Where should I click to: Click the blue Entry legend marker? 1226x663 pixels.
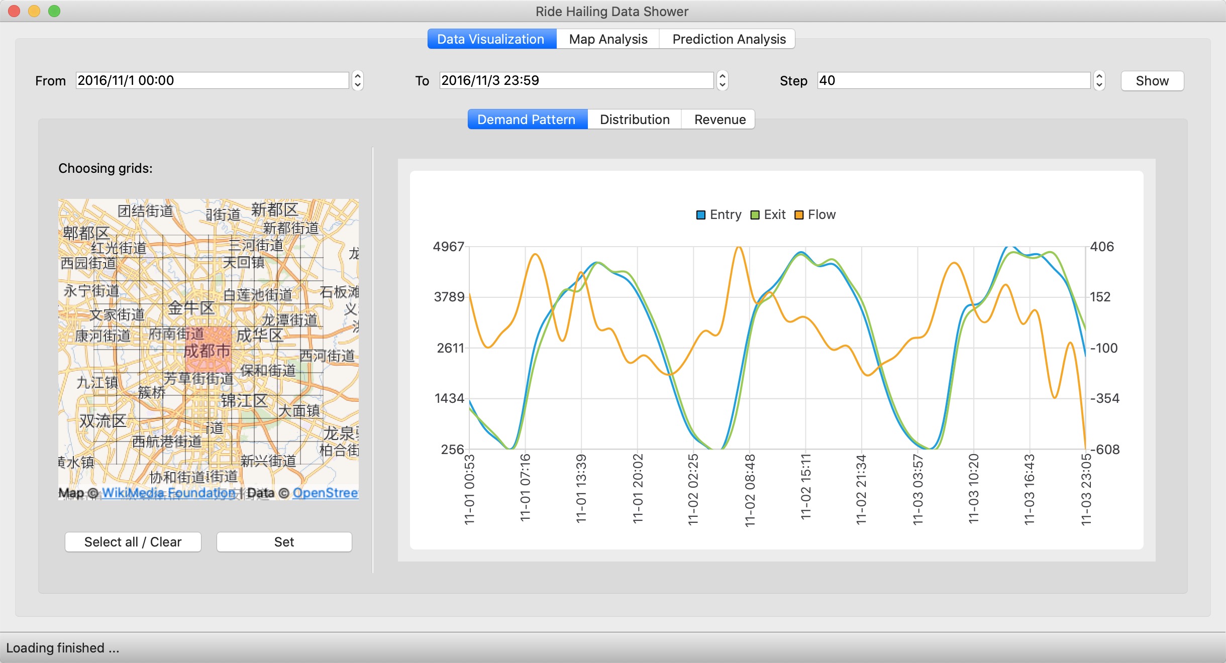(x=701, y=215)
